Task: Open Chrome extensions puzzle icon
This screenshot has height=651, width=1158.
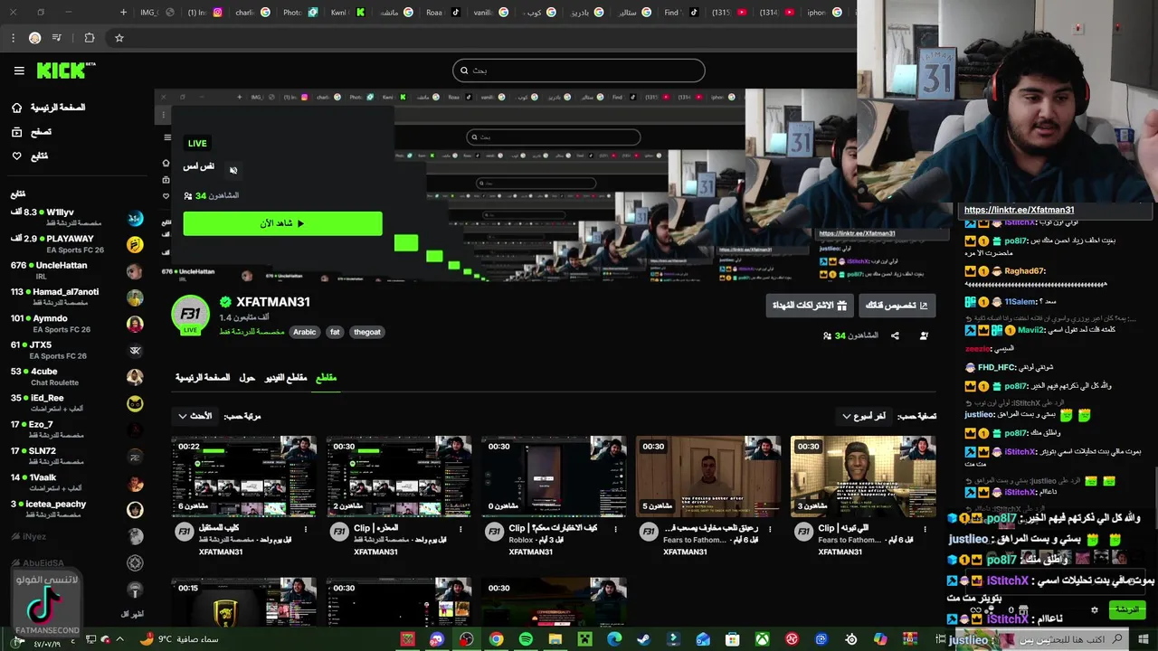Action: click(x=89, y=38)
